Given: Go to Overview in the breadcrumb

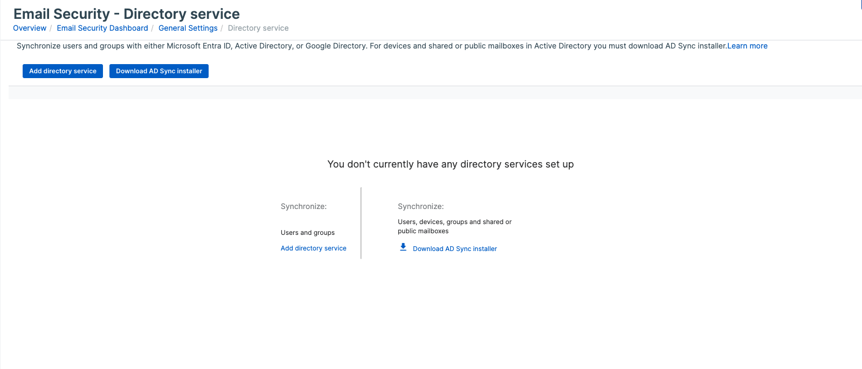Looking at the screenshot, I should pos(30,28).
